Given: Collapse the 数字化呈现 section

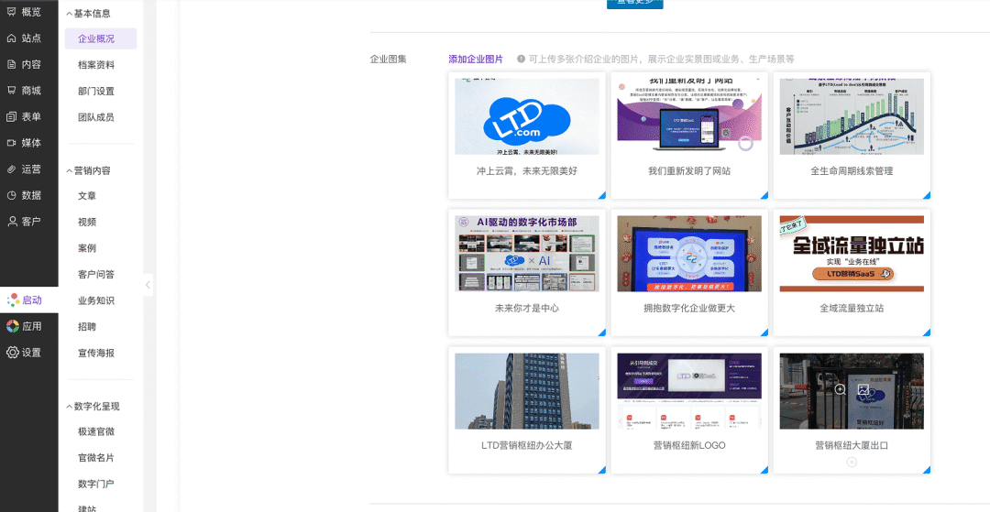Looking at the screenshot, I should [93, 406].
